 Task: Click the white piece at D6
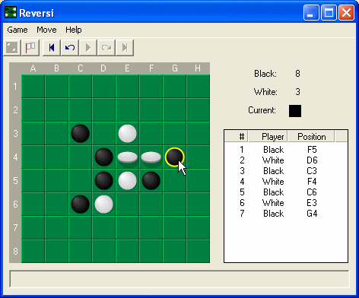click(103, 204)
